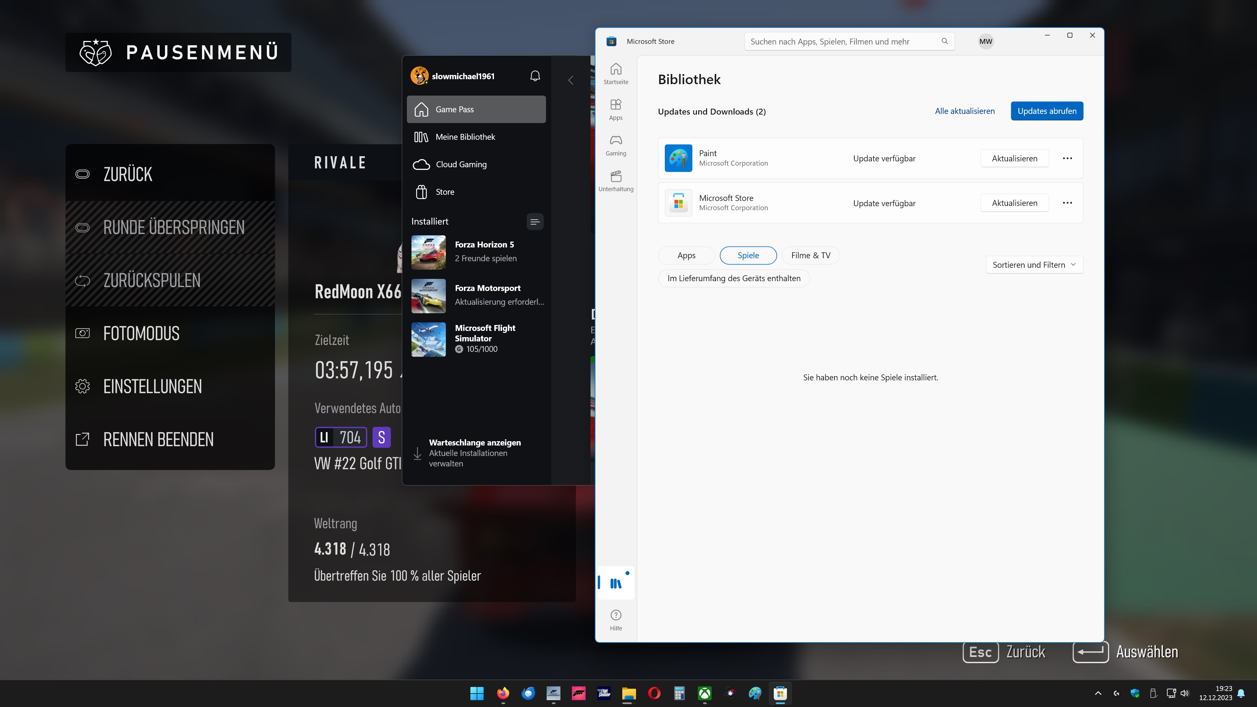This screenshot has height=707, width=1257.
Task: Open Game Pass in Xbox menu
Action: coord(476,109)
